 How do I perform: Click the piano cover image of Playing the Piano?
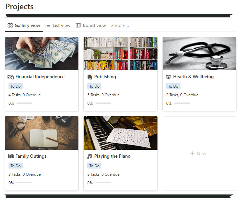pos(120,133)
